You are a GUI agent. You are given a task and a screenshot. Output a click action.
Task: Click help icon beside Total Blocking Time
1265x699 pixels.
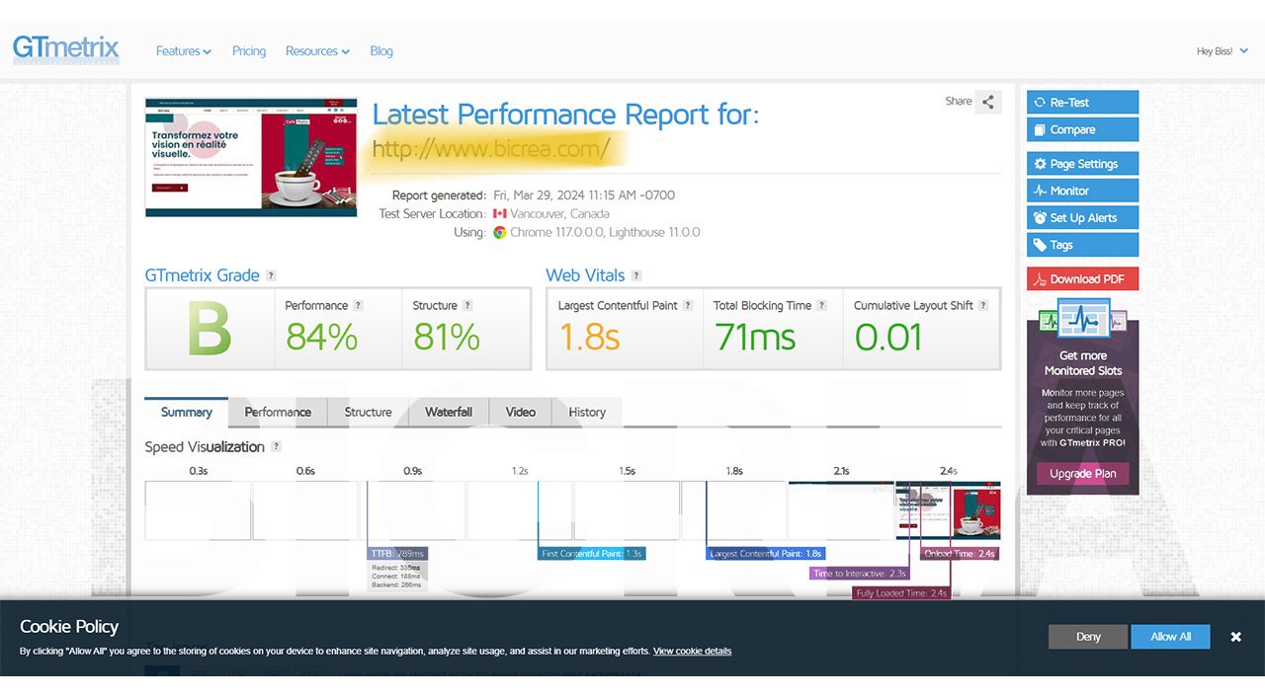pyautogui.click(x=821, y=306)
